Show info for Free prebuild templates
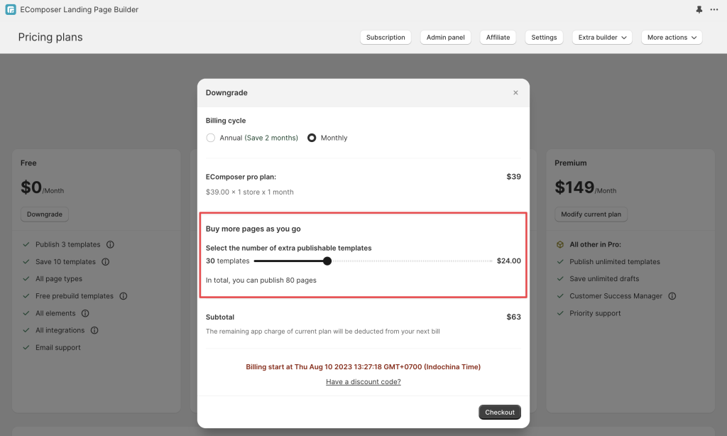The image size is (727, 436). (124, 296)
